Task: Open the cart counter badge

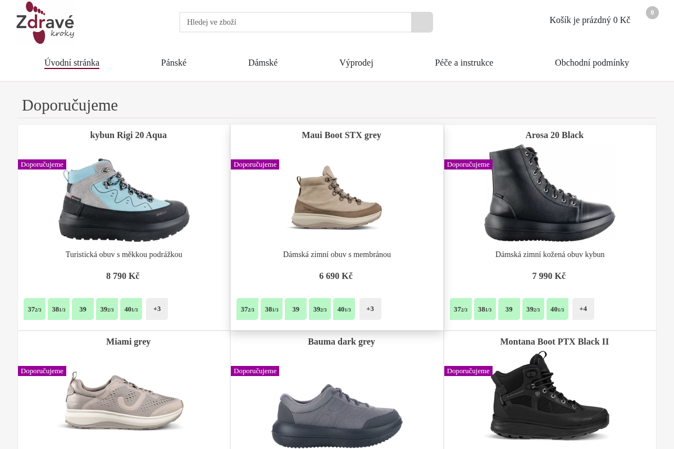Action: (652, 12)
